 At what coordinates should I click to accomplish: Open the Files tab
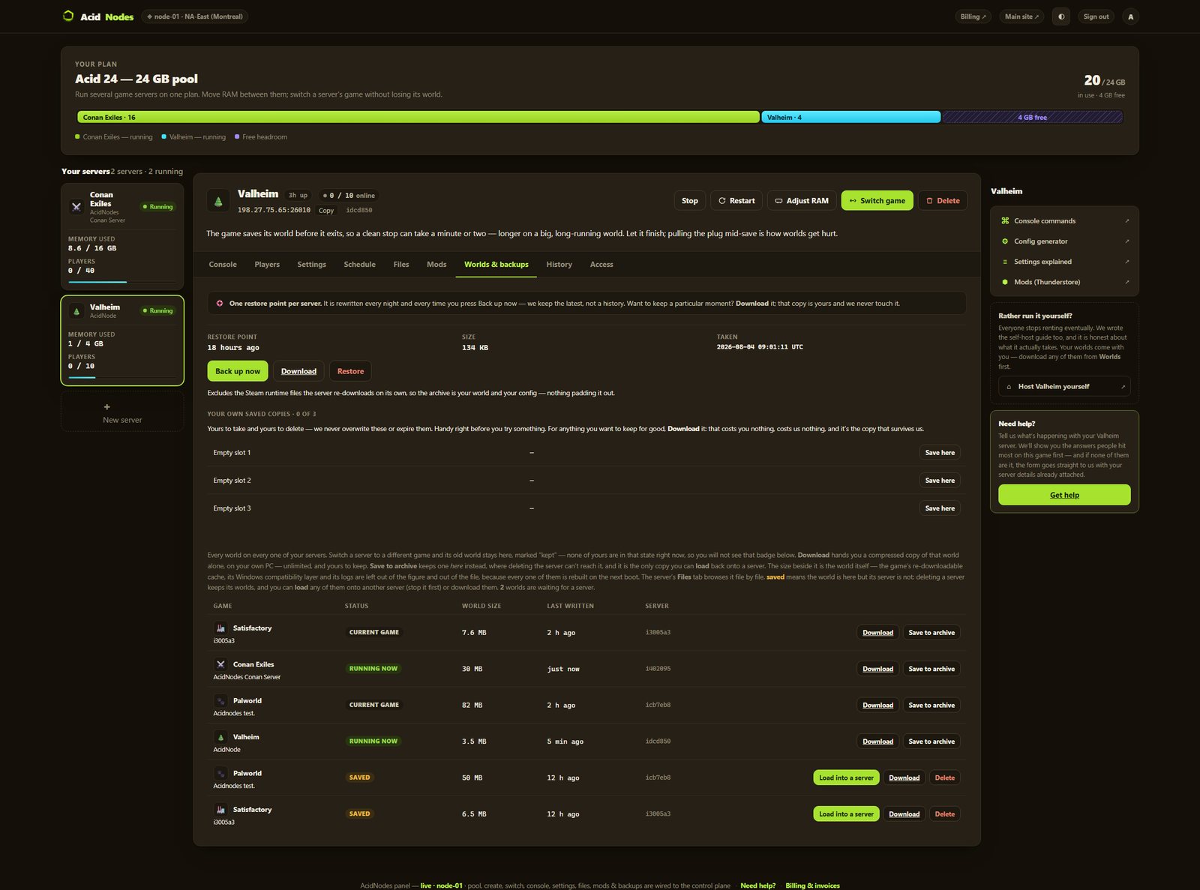(x=401, y=265)
